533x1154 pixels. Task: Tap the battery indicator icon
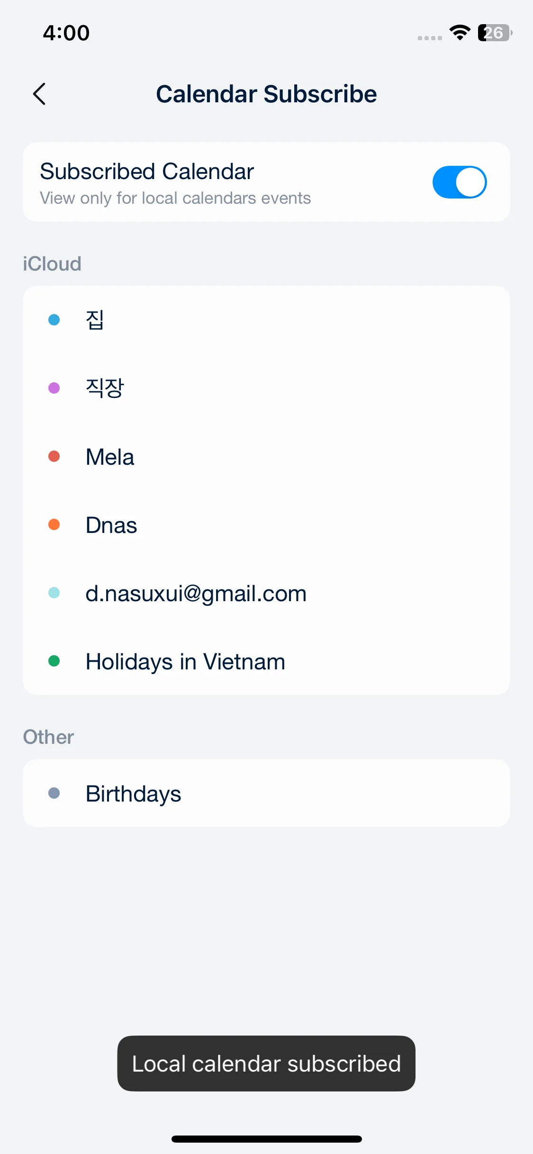(x=495, y=33)
